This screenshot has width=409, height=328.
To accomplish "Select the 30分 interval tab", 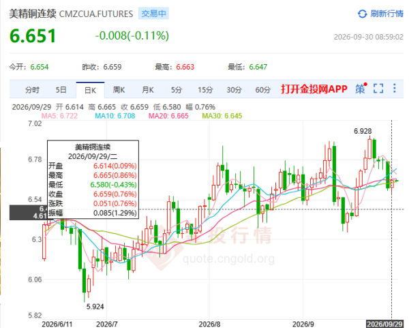I will pos(234,90).
